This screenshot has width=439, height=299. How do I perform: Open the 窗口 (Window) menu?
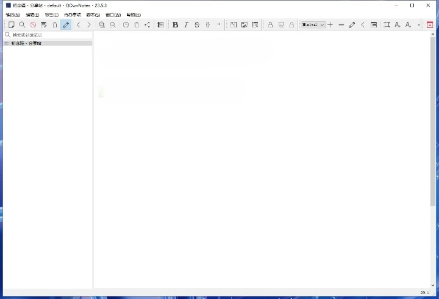[x=113, y=15]
